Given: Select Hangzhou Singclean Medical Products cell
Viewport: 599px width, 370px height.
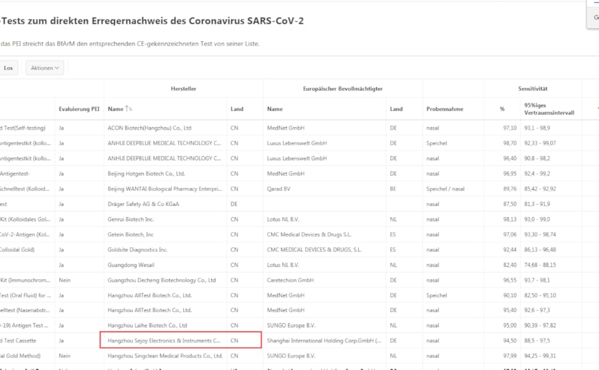Looking at the screenshot, I should tap(165, 356).
